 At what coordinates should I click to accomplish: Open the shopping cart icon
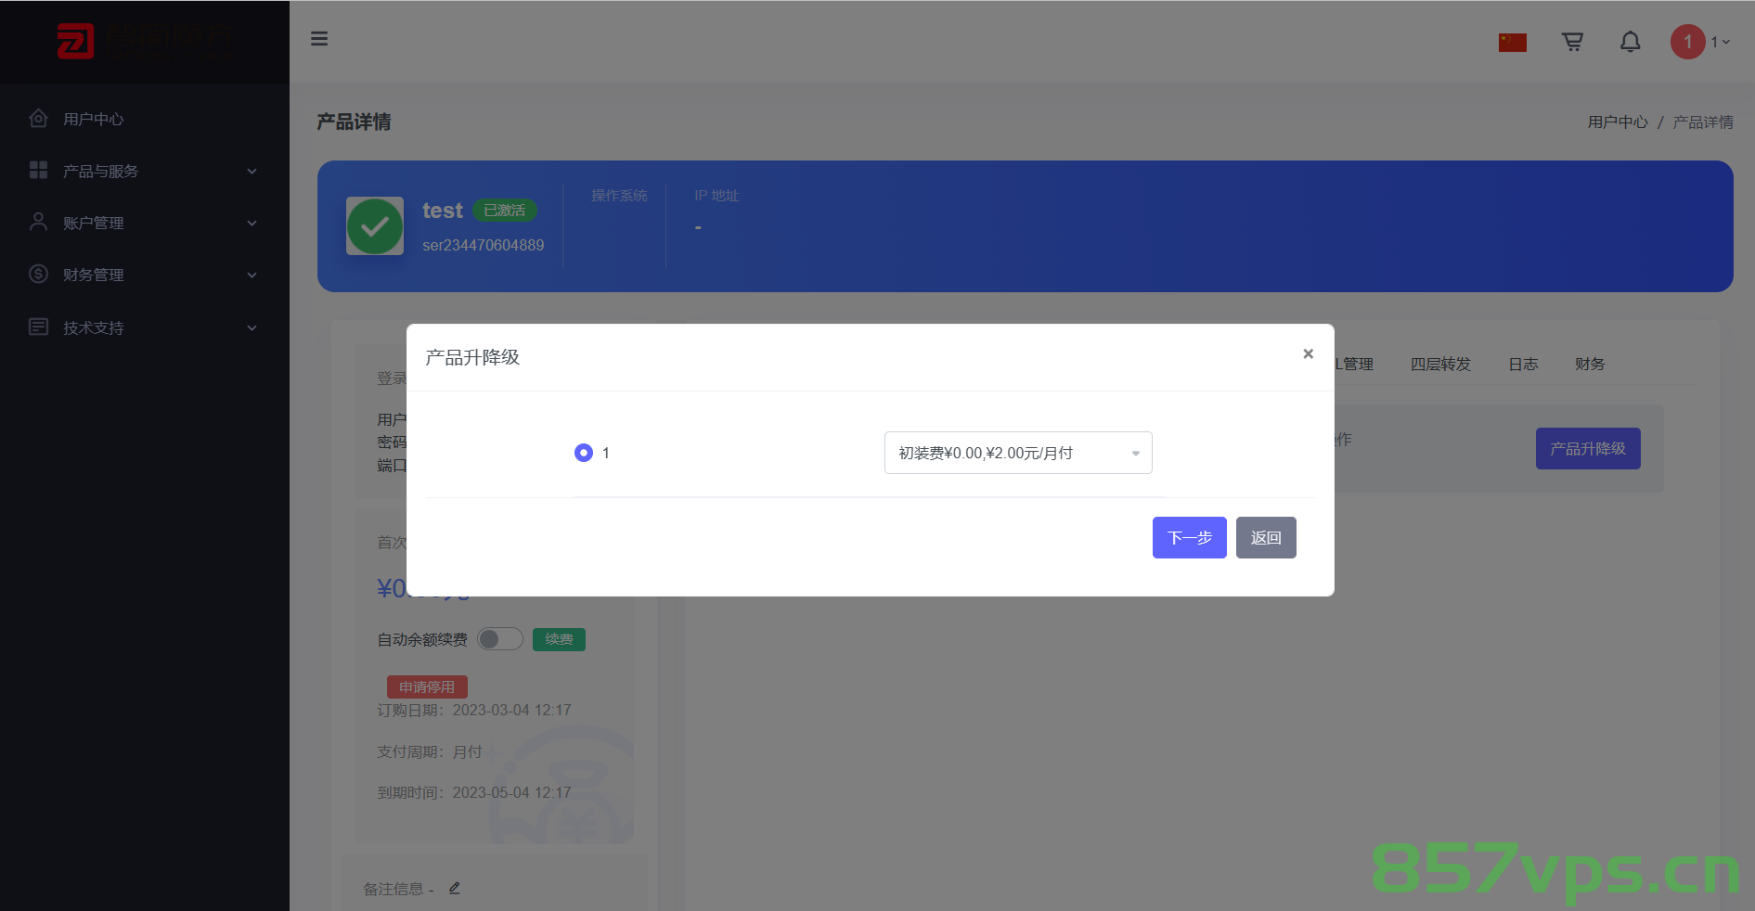1572,42
